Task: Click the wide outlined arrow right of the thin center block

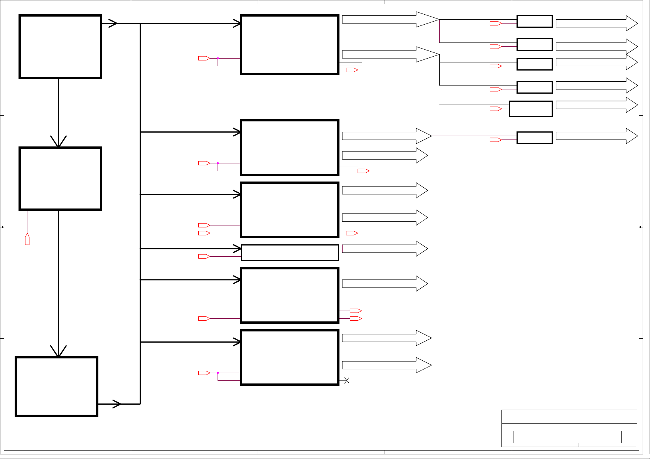Action: (385, 249)
